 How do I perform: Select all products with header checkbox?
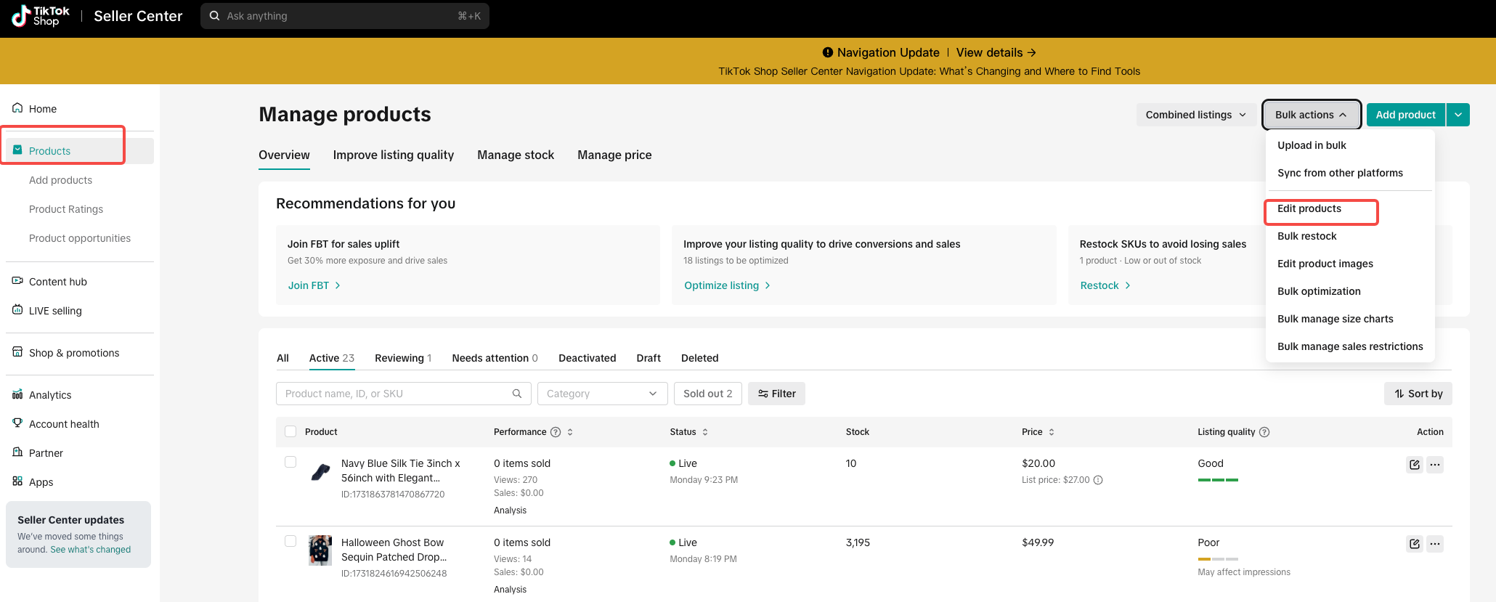[290, 431]
